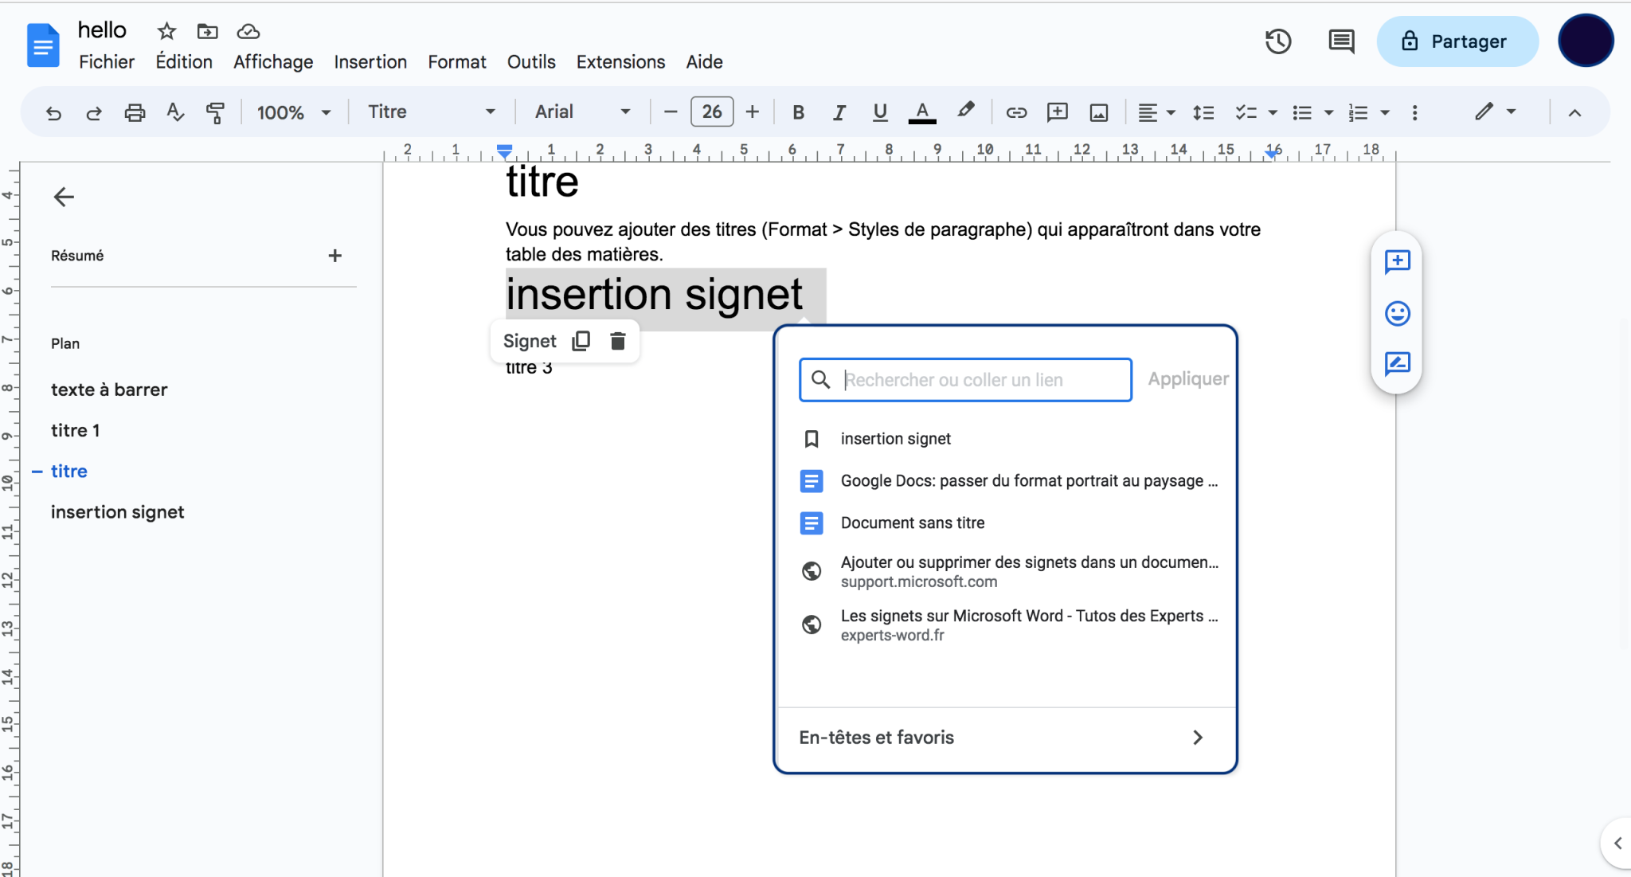Add a comment using the comment icon
Screen dimensions: 1631x877
[1057, 112]
